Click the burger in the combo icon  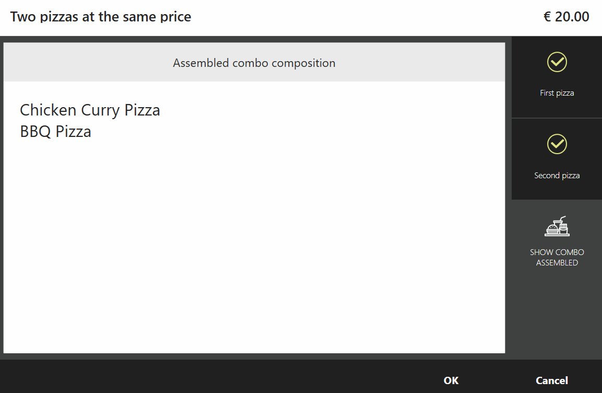click(x=551, y=228)
